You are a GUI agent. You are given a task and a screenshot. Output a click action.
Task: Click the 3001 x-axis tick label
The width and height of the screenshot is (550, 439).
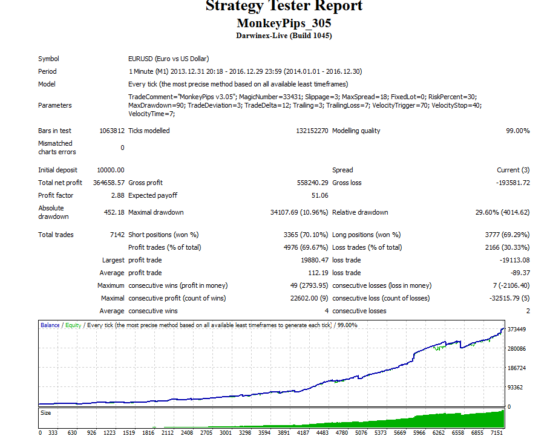(x=225, y=433)
